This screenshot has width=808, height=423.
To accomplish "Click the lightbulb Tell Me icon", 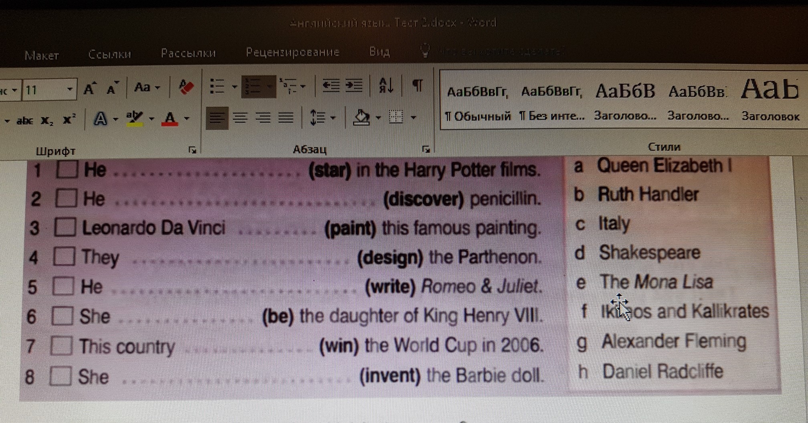I will 425,50.
